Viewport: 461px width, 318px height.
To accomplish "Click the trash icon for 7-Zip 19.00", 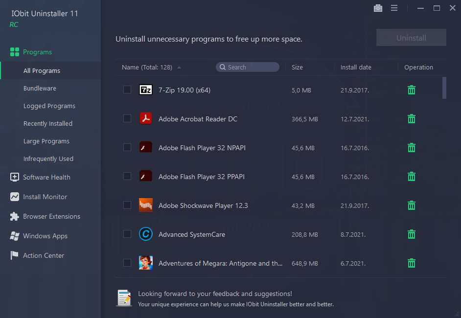I will click(x=412, y=90).
